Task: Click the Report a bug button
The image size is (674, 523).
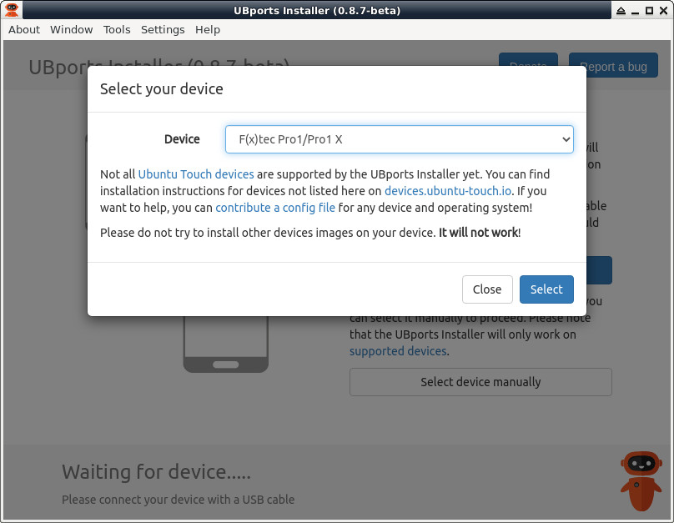Action: [x=613, y=65]
